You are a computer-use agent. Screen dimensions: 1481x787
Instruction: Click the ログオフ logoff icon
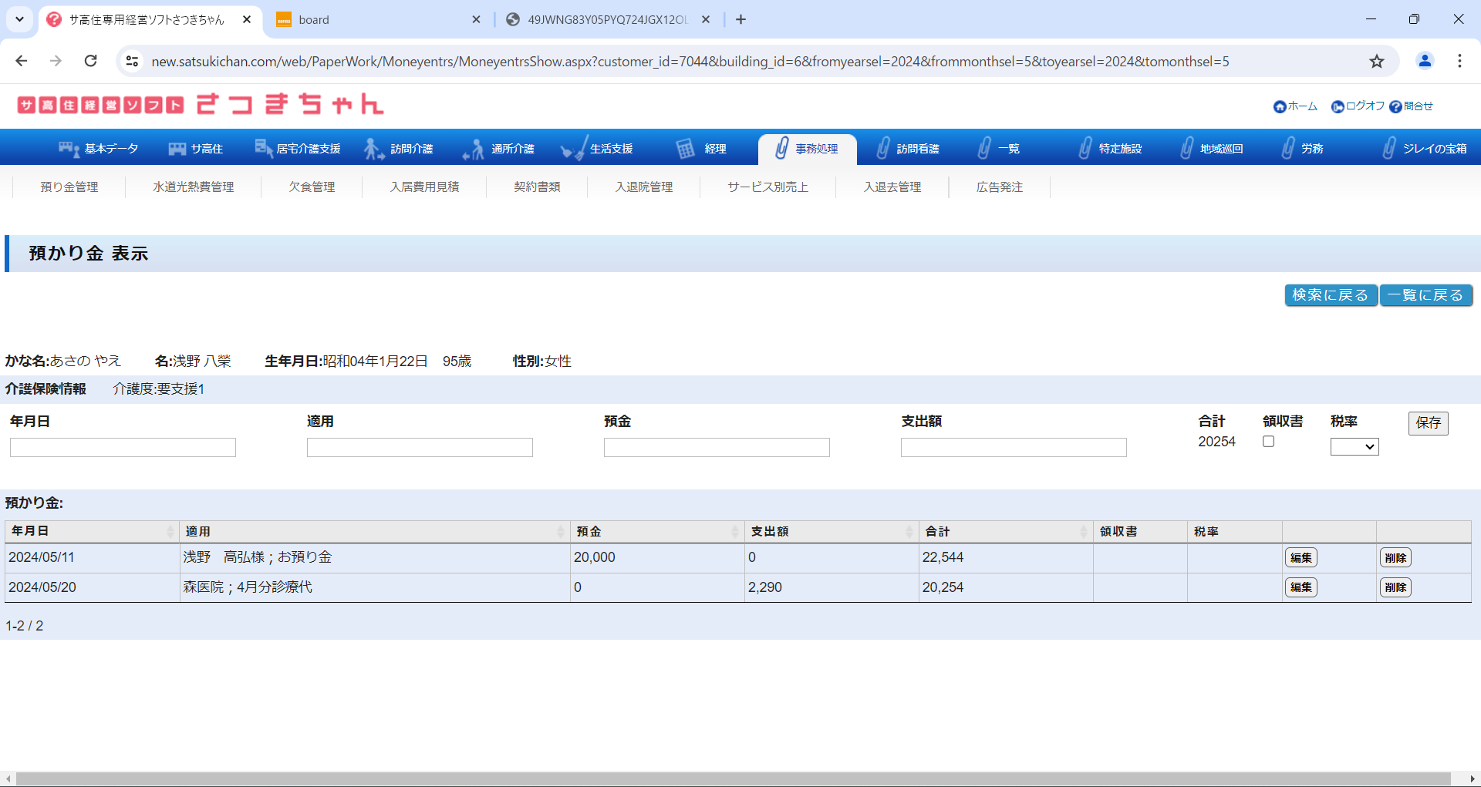point(1338,107)
